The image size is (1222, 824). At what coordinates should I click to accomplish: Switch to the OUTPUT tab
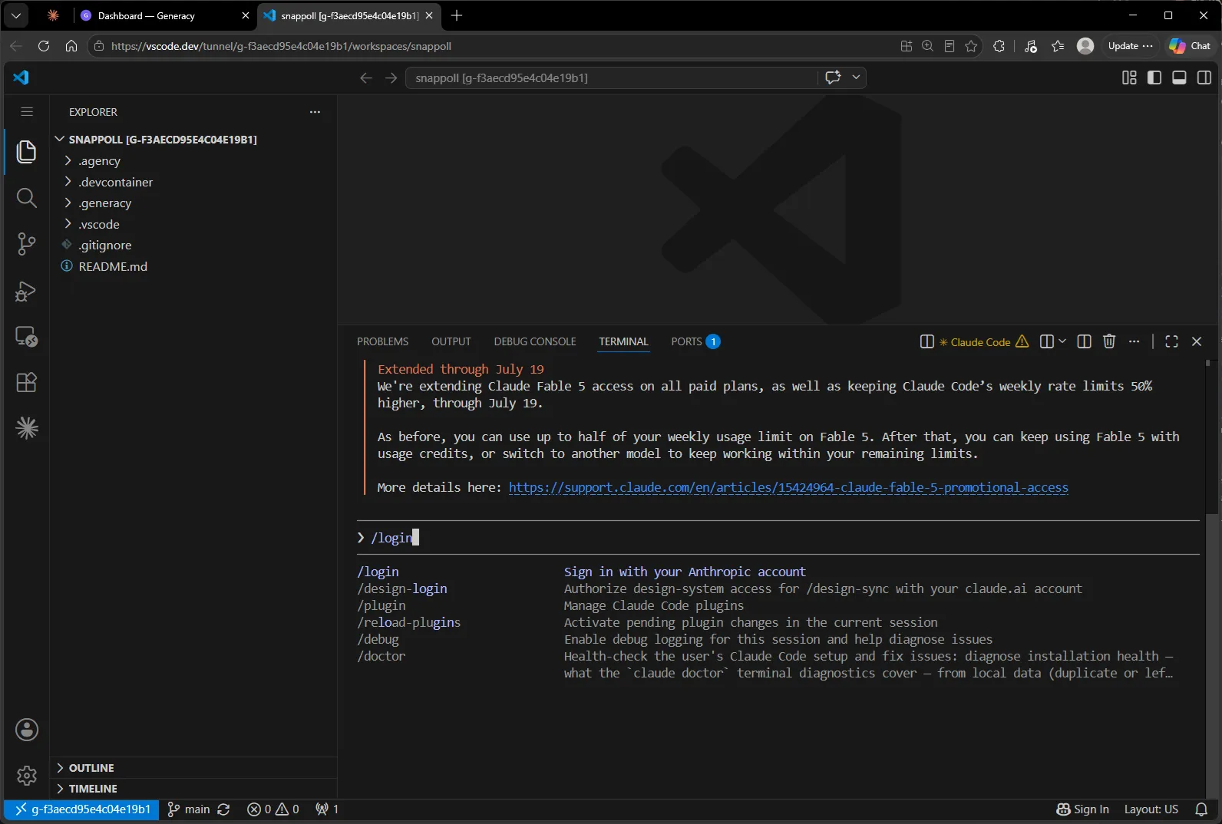coord(451,341)
